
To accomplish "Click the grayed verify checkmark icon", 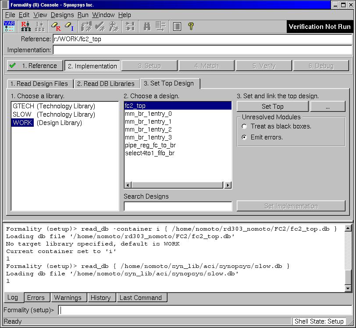I will [100, 26].
